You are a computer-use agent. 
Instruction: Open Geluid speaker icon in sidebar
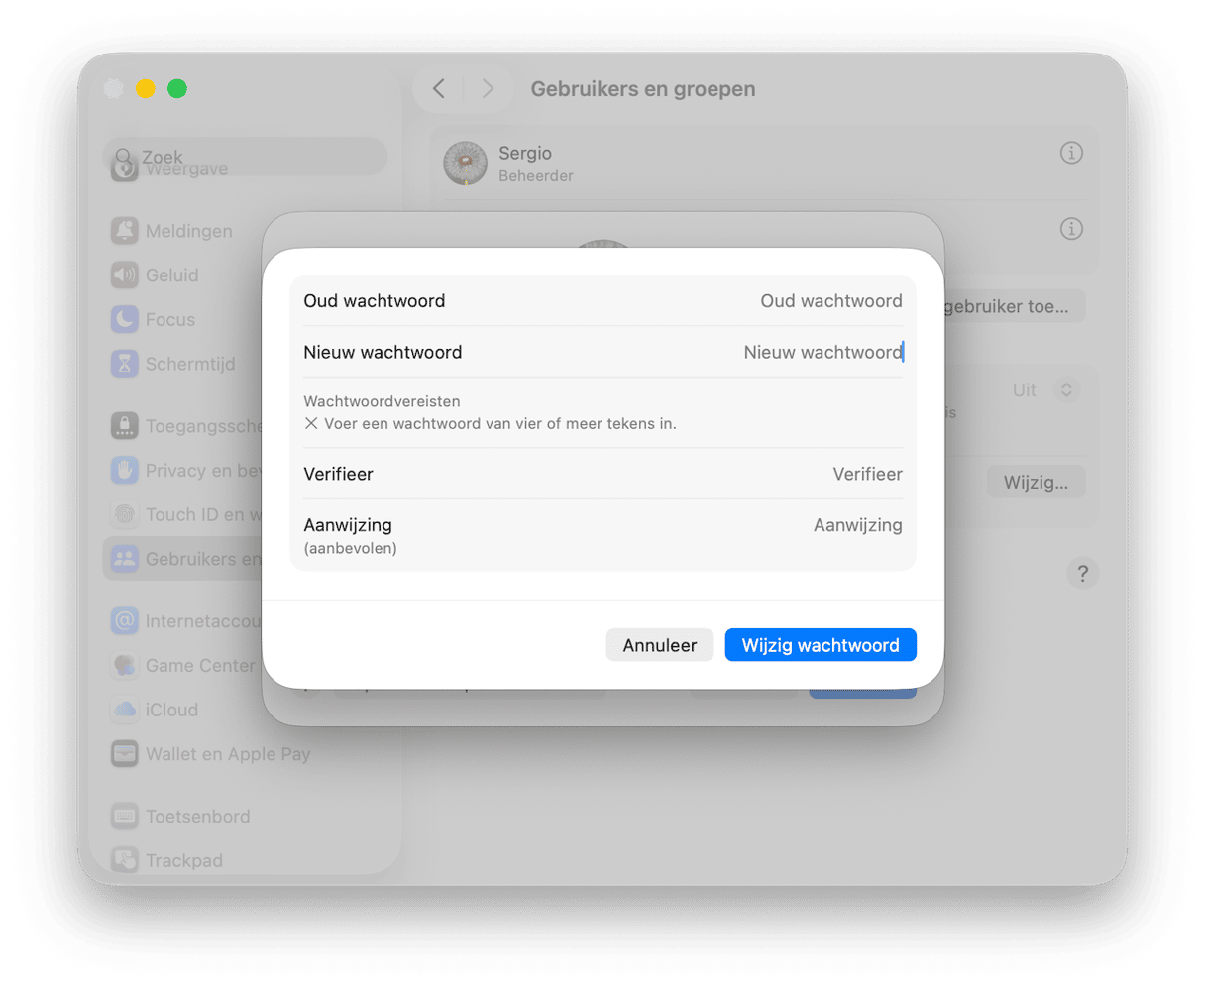tap(124, 275)
